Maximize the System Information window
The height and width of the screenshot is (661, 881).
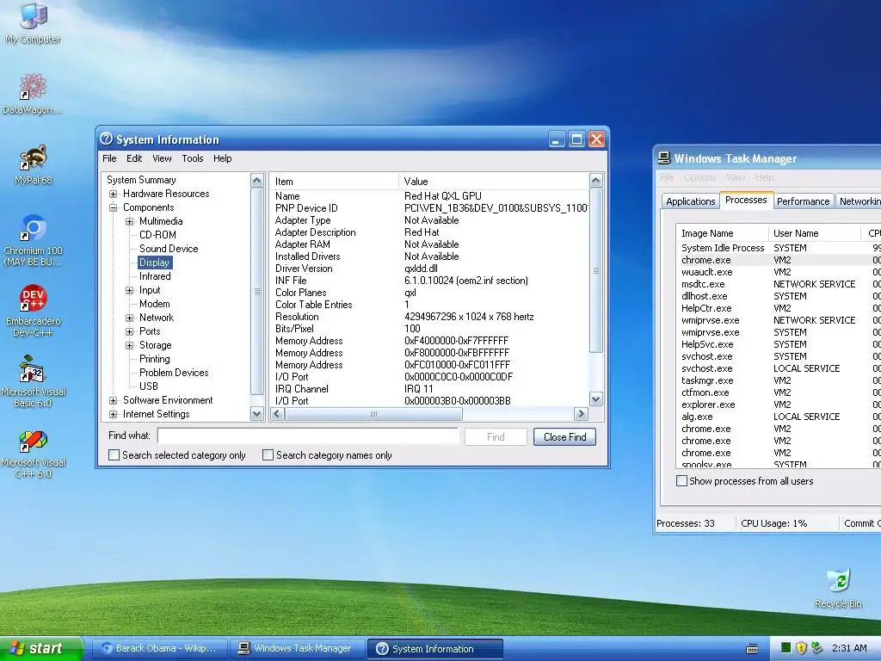tap(576, 139)
